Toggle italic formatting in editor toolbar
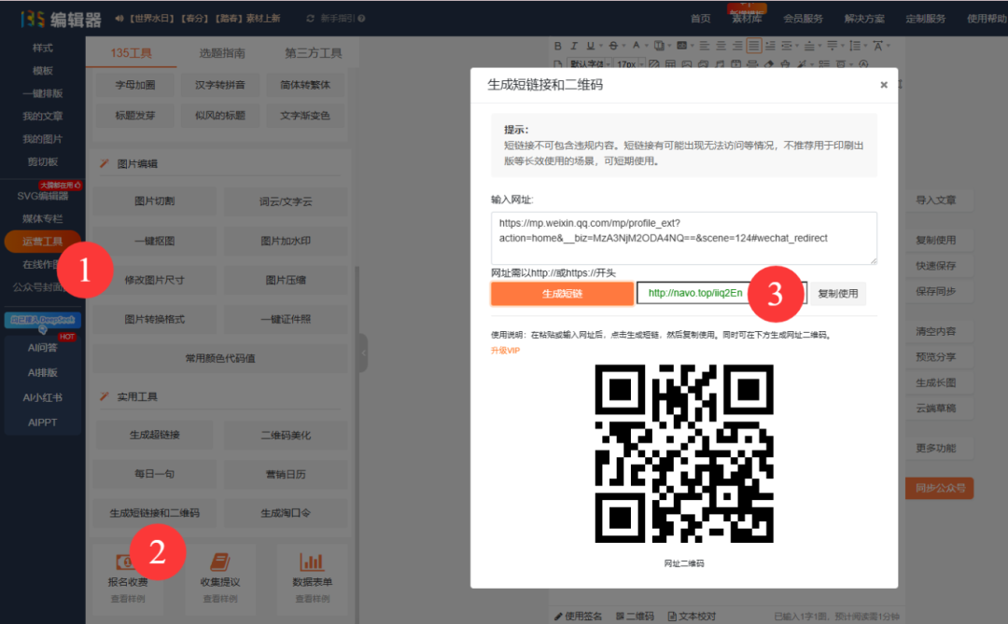This screenshot has width=1008, height=624. 574,46
